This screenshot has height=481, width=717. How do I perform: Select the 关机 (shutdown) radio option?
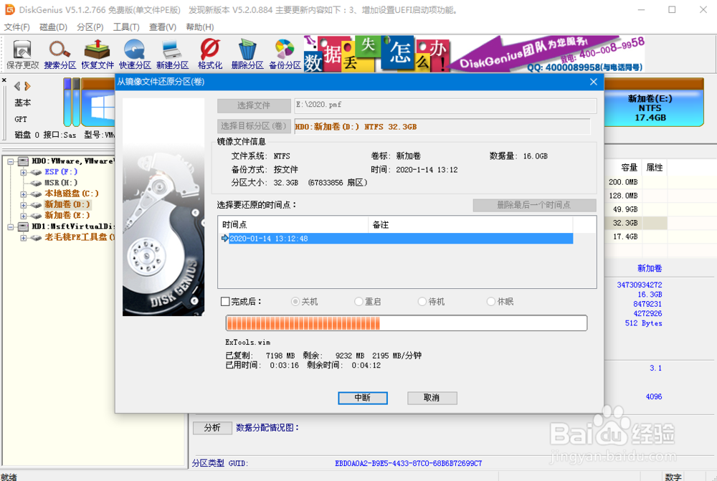coord(295,302)
